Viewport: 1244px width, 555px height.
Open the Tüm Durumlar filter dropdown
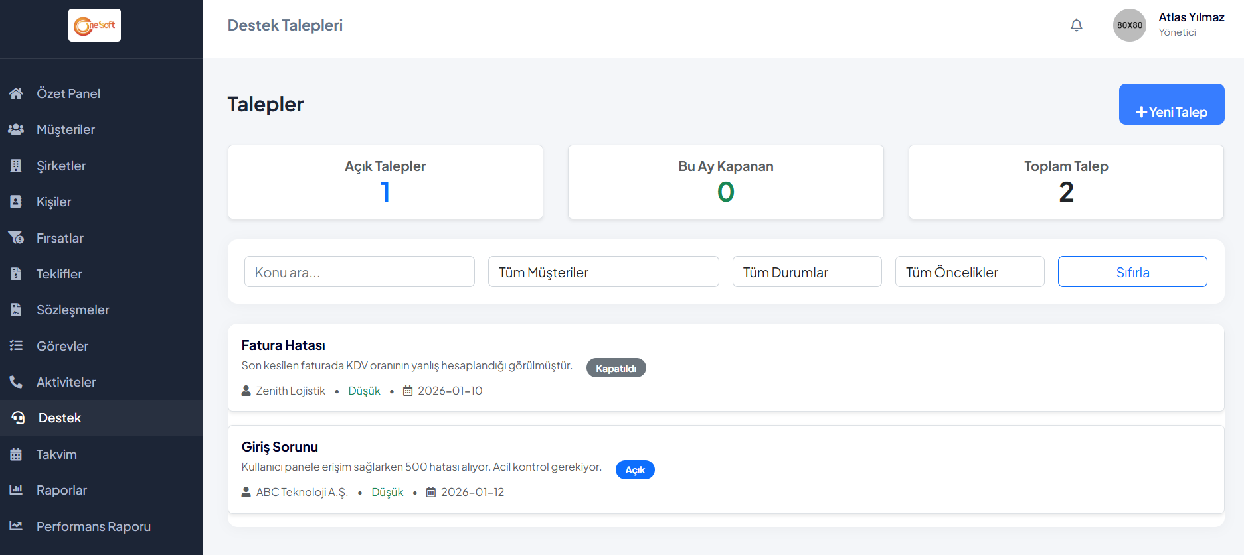pyautogui.click(x=806, y=272)
